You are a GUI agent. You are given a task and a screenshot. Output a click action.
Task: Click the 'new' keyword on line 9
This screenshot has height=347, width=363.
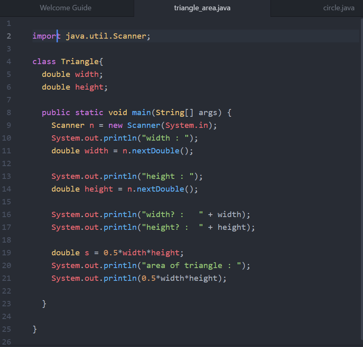(115, 125)
